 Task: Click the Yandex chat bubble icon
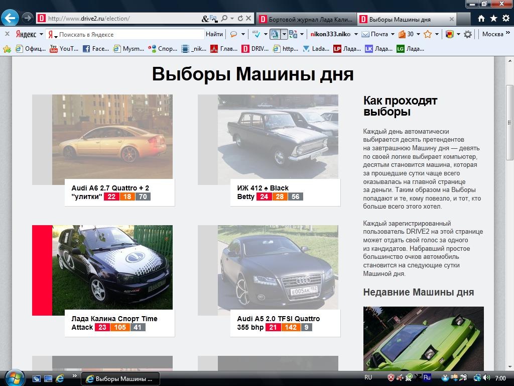point(234,34)
